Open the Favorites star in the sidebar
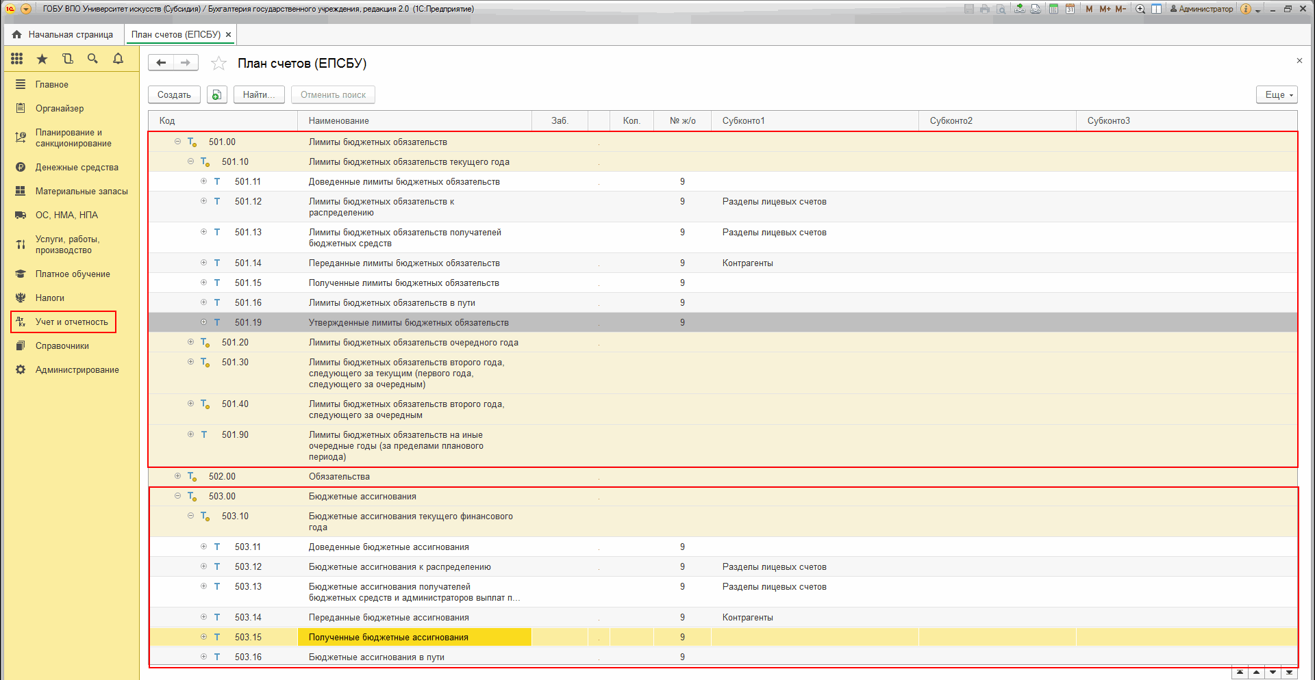This screenshot has height=680, width=1315. pos(42,59)
